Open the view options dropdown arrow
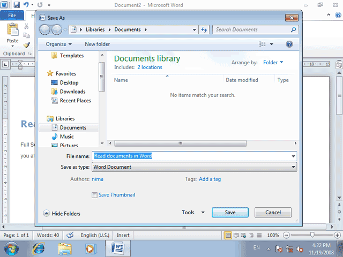 [272, 44]
